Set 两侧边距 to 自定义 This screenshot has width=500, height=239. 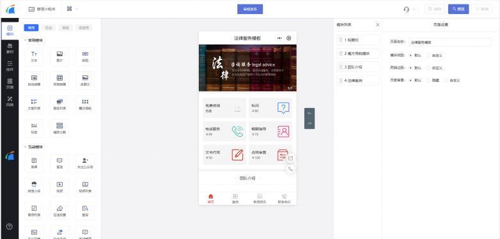[434, 68]
